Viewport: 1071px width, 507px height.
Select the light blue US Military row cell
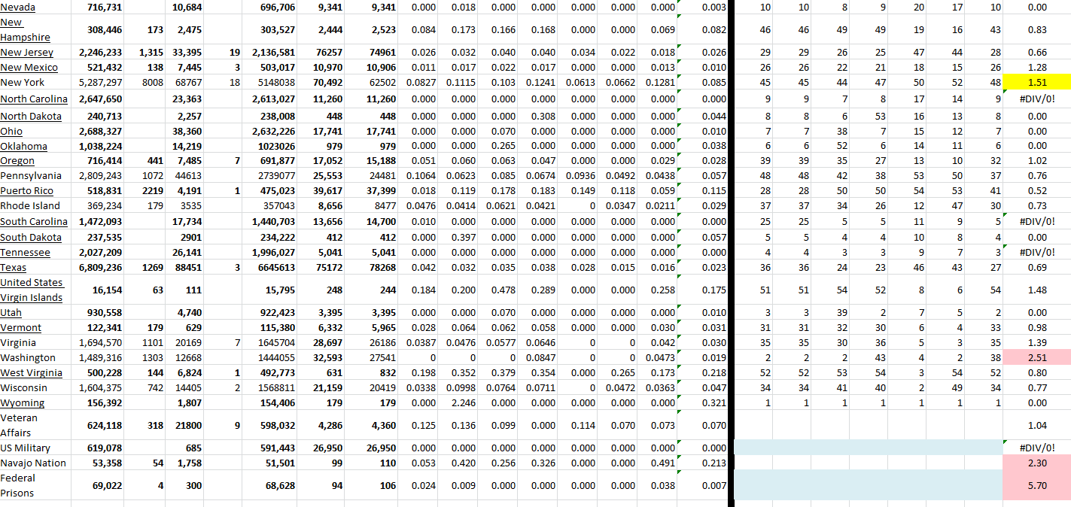[867, 448]
